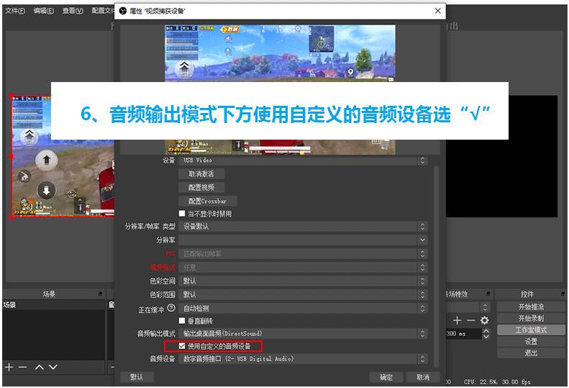The image size is (569, 388).
Task: Open the 文件(F) menu
Action: click(15, 11)
